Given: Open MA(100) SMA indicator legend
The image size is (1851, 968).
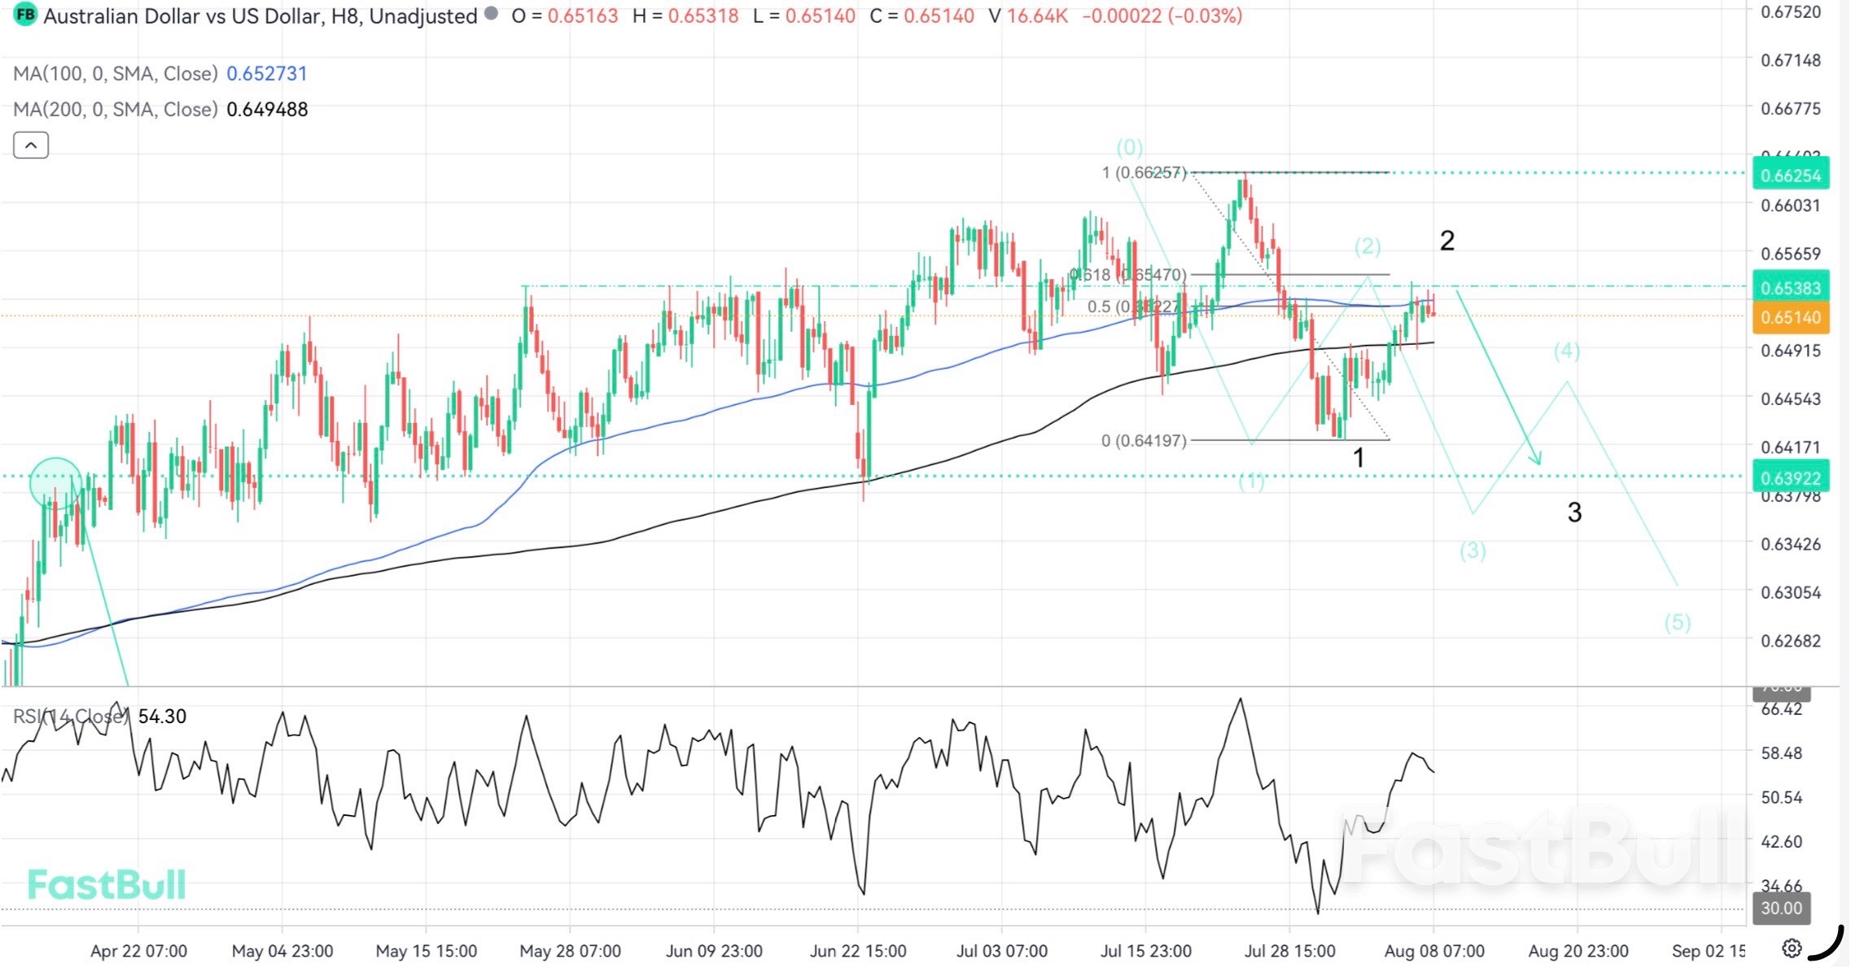Looking at the screenshot, I should [116, 74].
